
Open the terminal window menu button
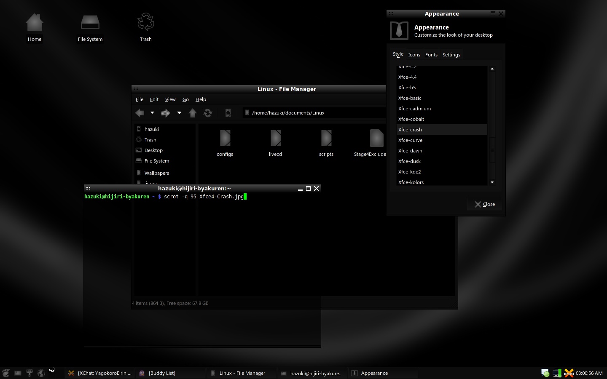(88, 188)
